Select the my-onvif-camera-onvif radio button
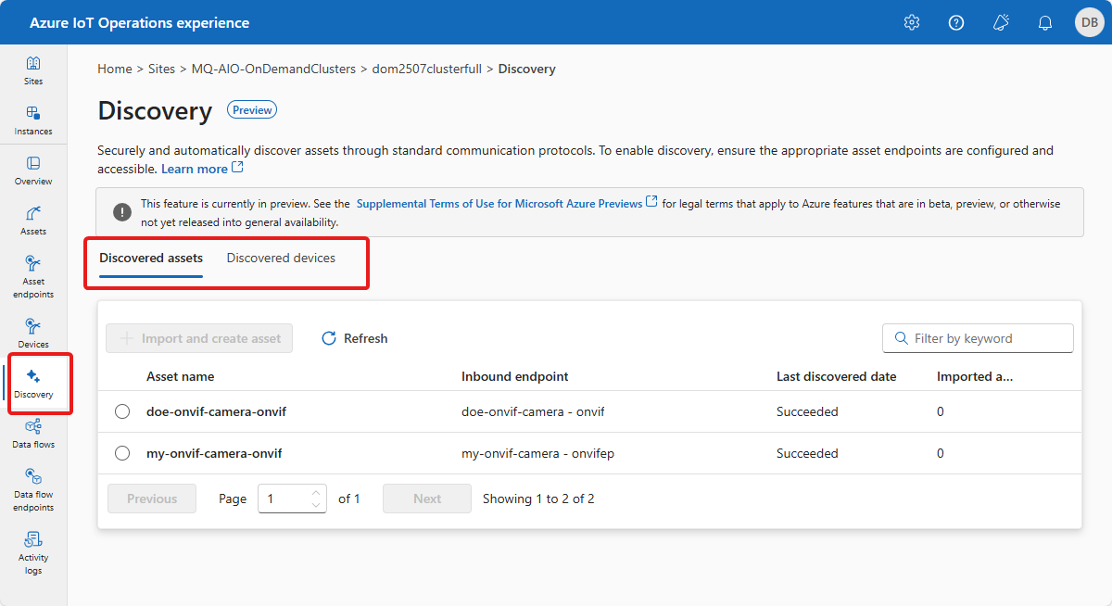The width and height of the screenshot is (1112, 606). 122,453
